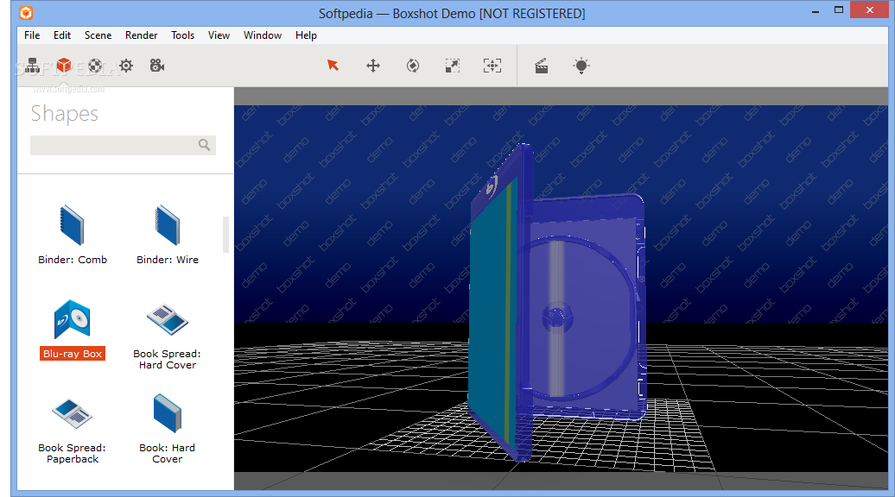The width and height of the screenshot is (895, 497).
Task: Click the shapes list scrollbar
Action: coord(226,234)
